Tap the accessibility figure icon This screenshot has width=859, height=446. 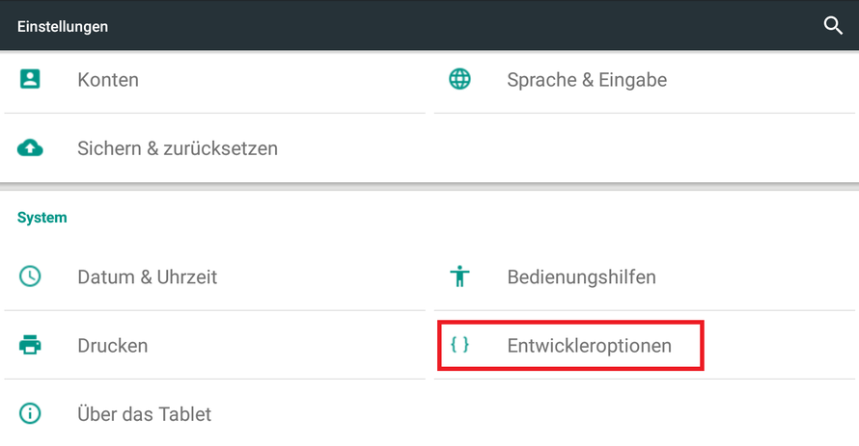[x=459, y=276]
